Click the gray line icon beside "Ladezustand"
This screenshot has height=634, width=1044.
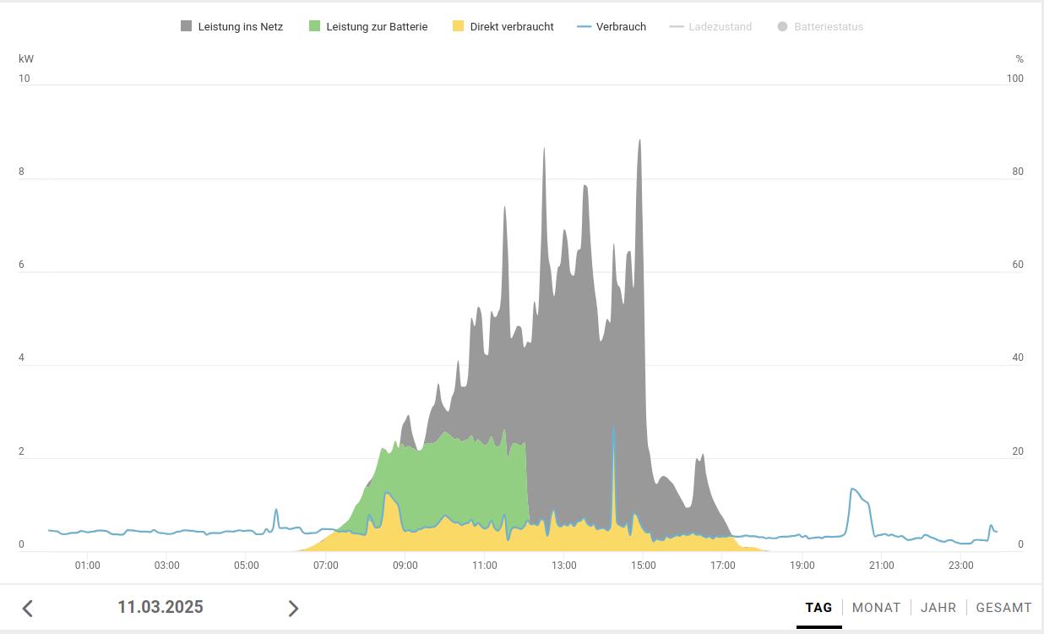[x=677, y=26]
